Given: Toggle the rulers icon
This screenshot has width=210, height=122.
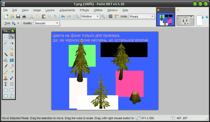Looking at the screenshot, I should tap(116, 17).
